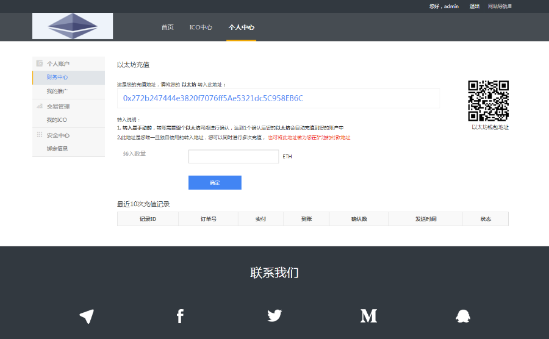Click the 以太坊钱包地址 caption
Viewport: 549px width, 339px height.
tap(490, 127)
